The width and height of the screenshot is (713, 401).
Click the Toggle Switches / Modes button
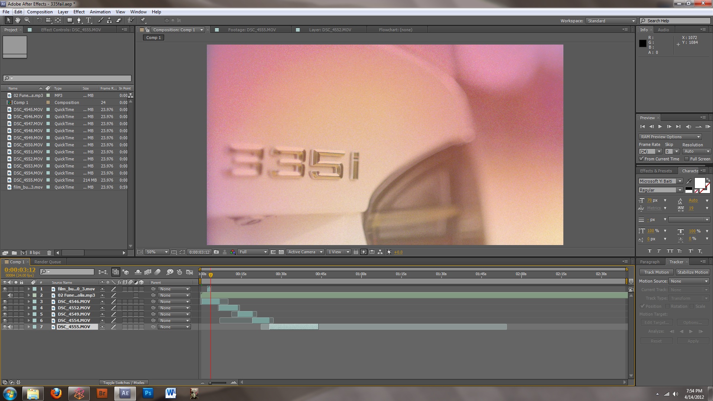point(124,382)
